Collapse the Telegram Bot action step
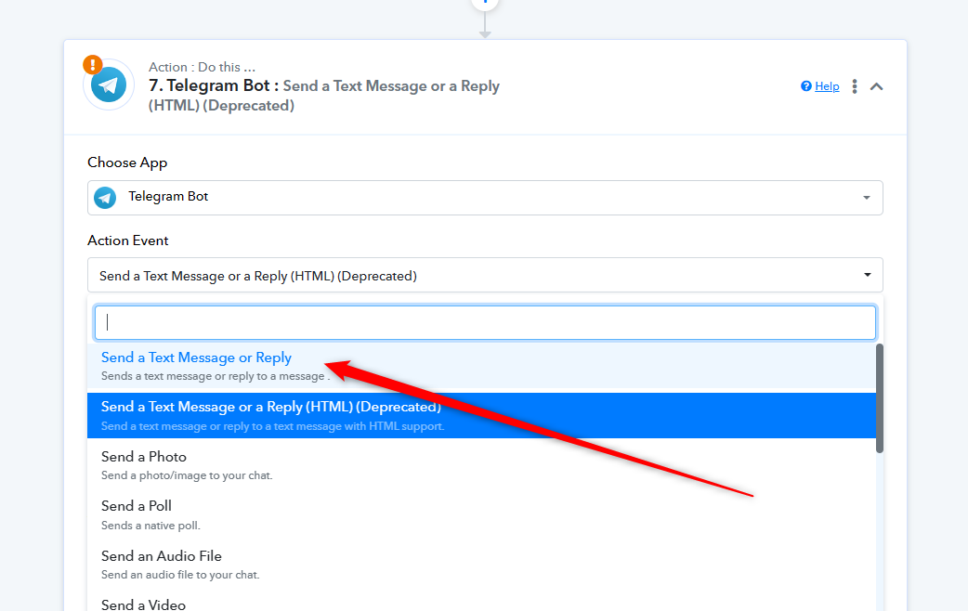Viewport: 968px width, 611px height. tap(877, 86)
